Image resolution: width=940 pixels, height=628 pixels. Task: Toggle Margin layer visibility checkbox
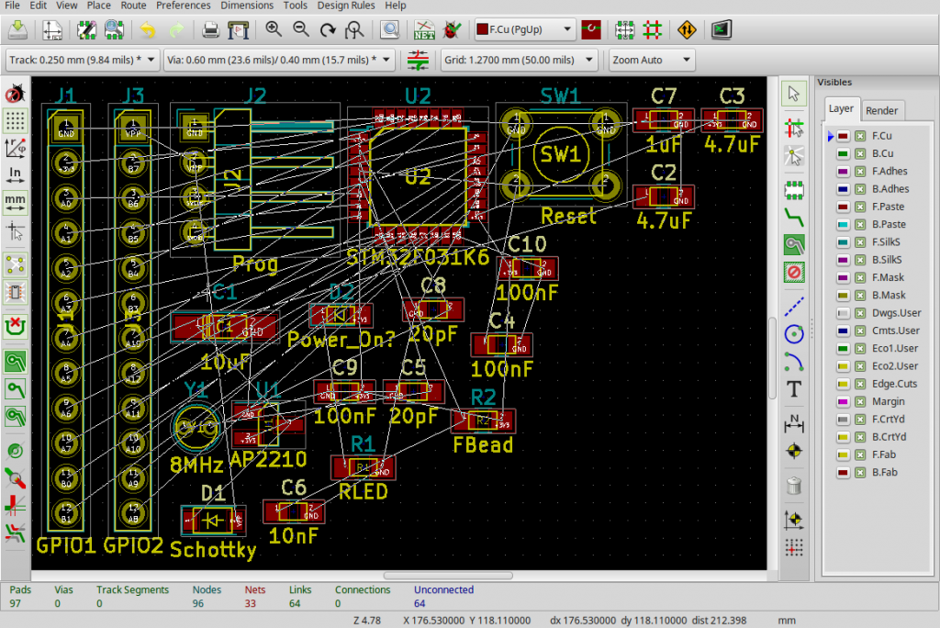coord(860,402)
